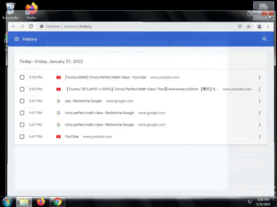The height and width of the screenshot is (207, 277).
Task: Open actions menu for second cirno search
Action: point(259,125)
